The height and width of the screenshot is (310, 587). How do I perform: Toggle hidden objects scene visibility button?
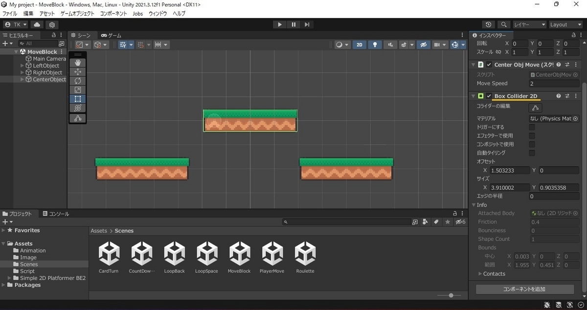424,44
